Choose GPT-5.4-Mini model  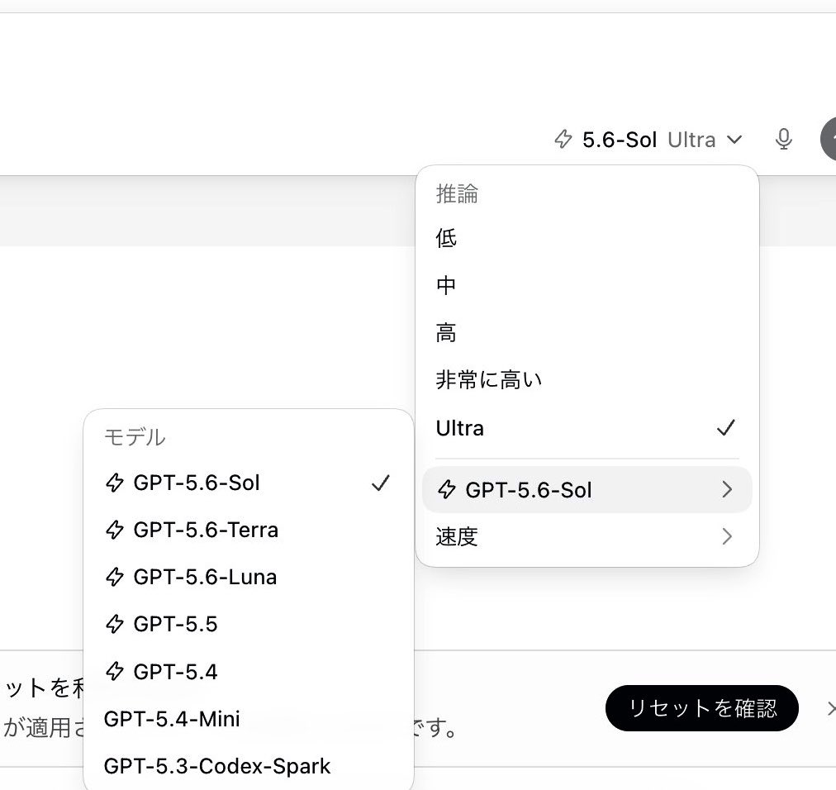(x=249, y=719)
